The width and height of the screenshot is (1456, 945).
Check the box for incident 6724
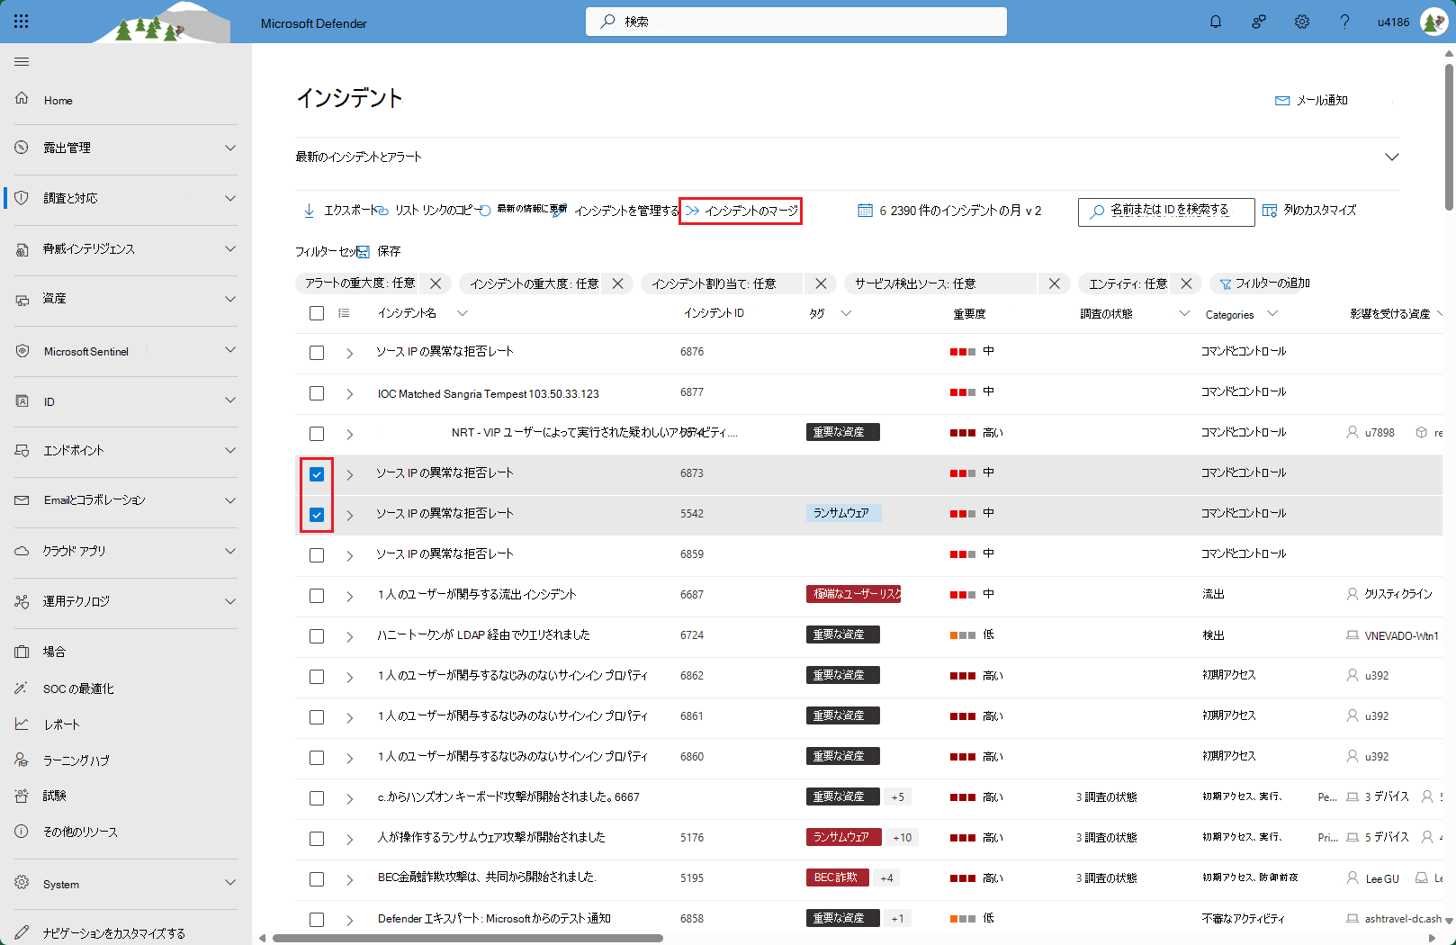(317, 636)
